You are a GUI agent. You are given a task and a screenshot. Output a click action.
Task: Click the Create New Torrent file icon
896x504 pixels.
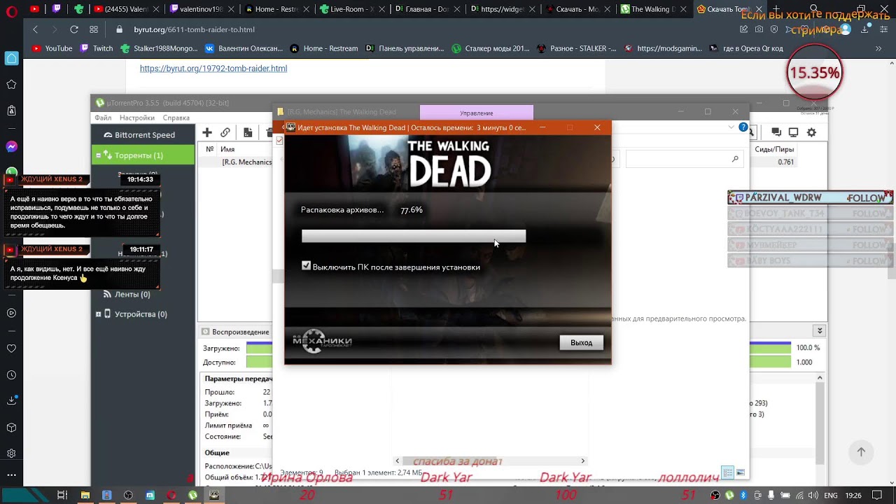pyautogui.click(x=248, y=132)
